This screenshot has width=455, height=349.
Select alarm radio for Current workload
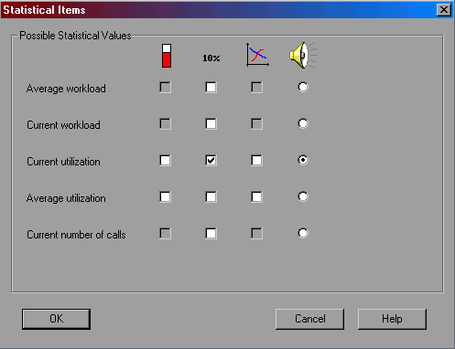tap(303, 123)
